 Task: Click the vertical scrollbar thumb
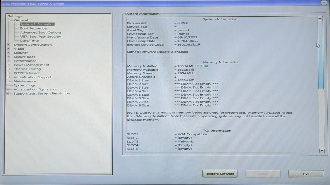[321, 55]
